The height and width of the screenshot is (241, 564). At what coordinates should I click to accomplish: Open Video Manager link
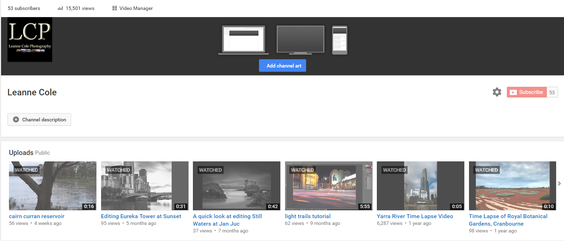tap(136, 8)
